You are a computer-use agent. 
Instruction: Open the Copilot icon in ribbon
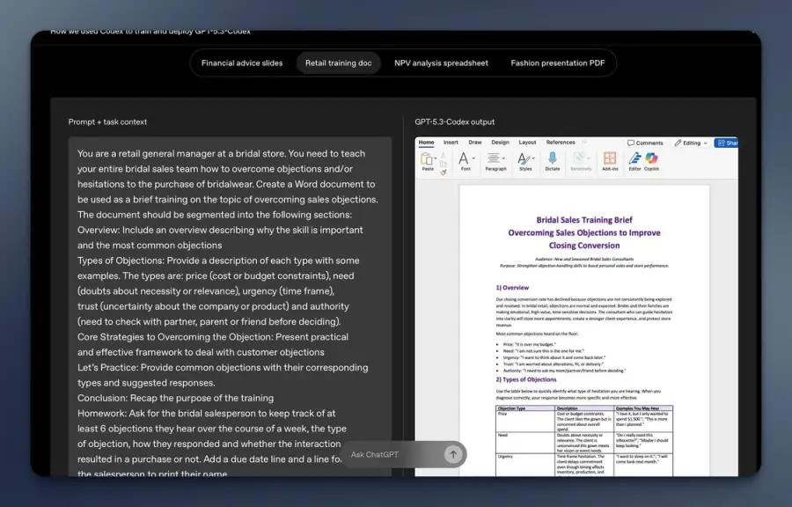651,158
